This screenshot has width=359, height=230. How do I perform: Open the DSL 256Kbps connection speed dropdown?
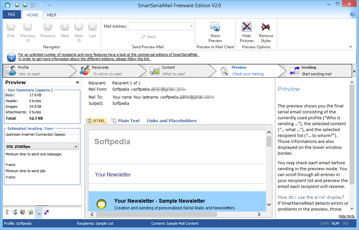click(x=42, y=147)
